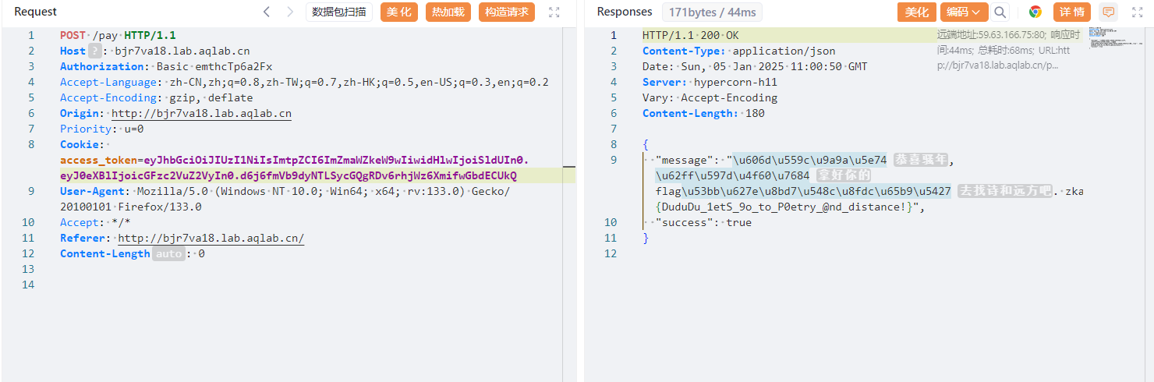Expand Responses panel to fullscreen
Viewport: 1154px width, 382px height.
coord(1137,12)
